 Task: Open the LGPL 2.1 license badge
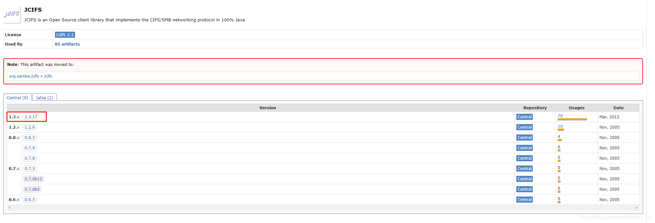(65, 35)
